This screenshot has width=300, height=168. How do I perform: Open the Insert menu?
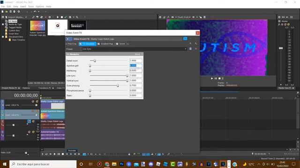click(x=23, y=7)
